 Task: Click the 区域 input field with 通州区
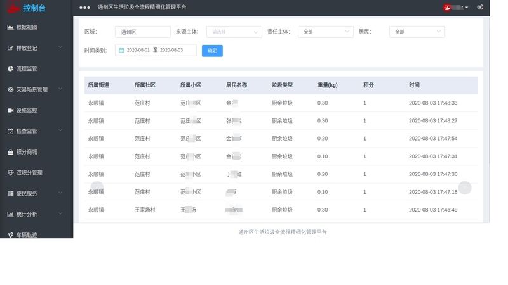142,32
